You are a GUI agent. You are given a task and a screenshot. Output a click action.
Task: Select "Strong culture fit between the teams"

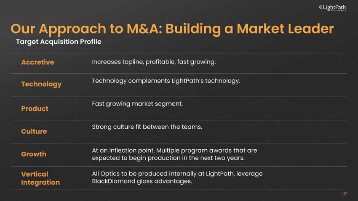[147, 127]
